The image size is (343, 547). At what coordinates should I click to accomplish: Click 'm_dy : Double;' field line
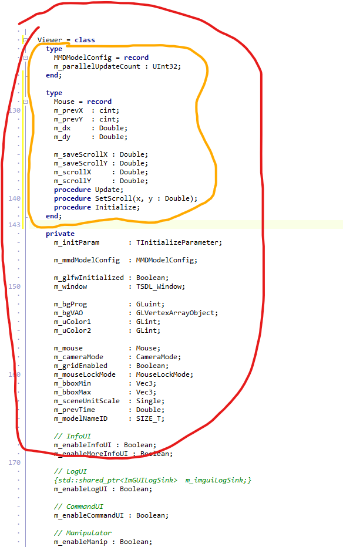[90, 137]
